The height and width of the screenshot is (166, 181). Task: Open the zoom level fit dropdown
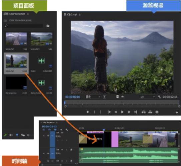[x=93, y=97]
